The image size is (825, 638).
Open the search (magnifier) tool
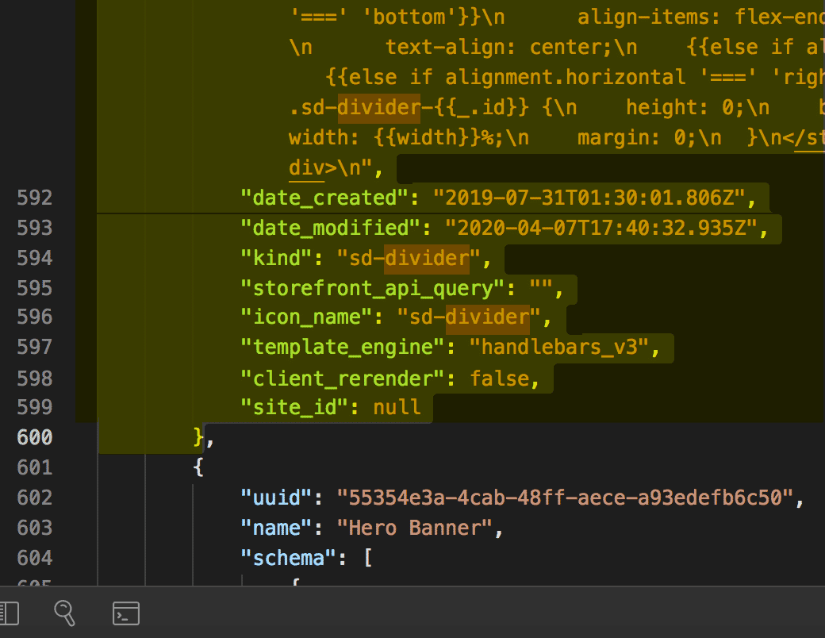[65, 613]
